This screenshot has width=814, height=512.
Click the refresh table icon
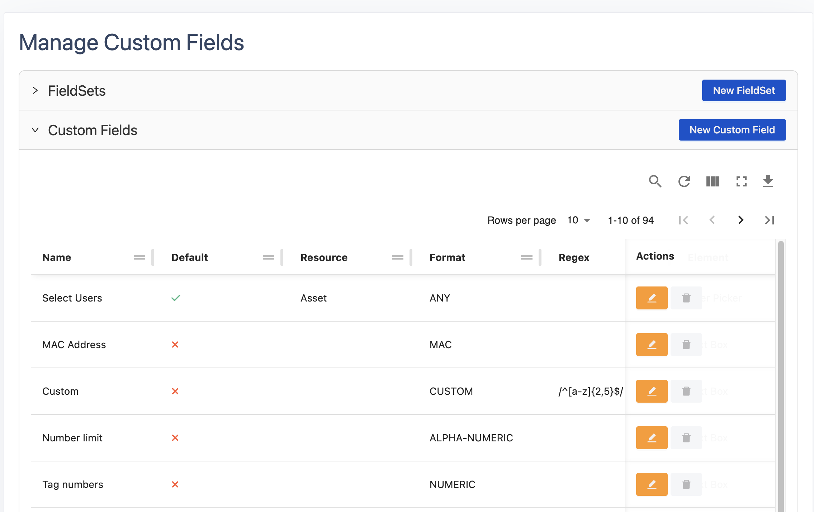(684, 181)
